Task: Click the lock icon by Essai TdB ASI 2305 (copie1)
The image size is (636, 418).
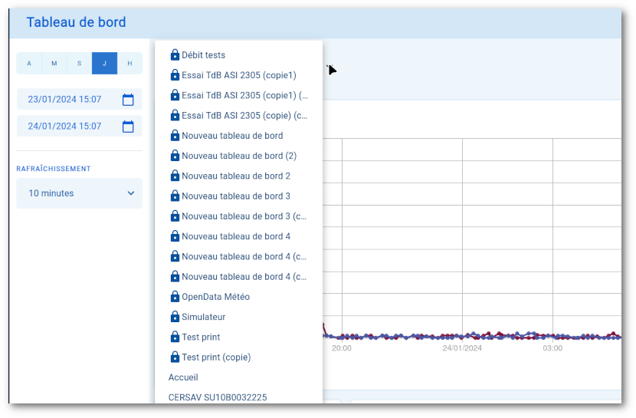Action: pyautogui.click(x=175, y=75)
